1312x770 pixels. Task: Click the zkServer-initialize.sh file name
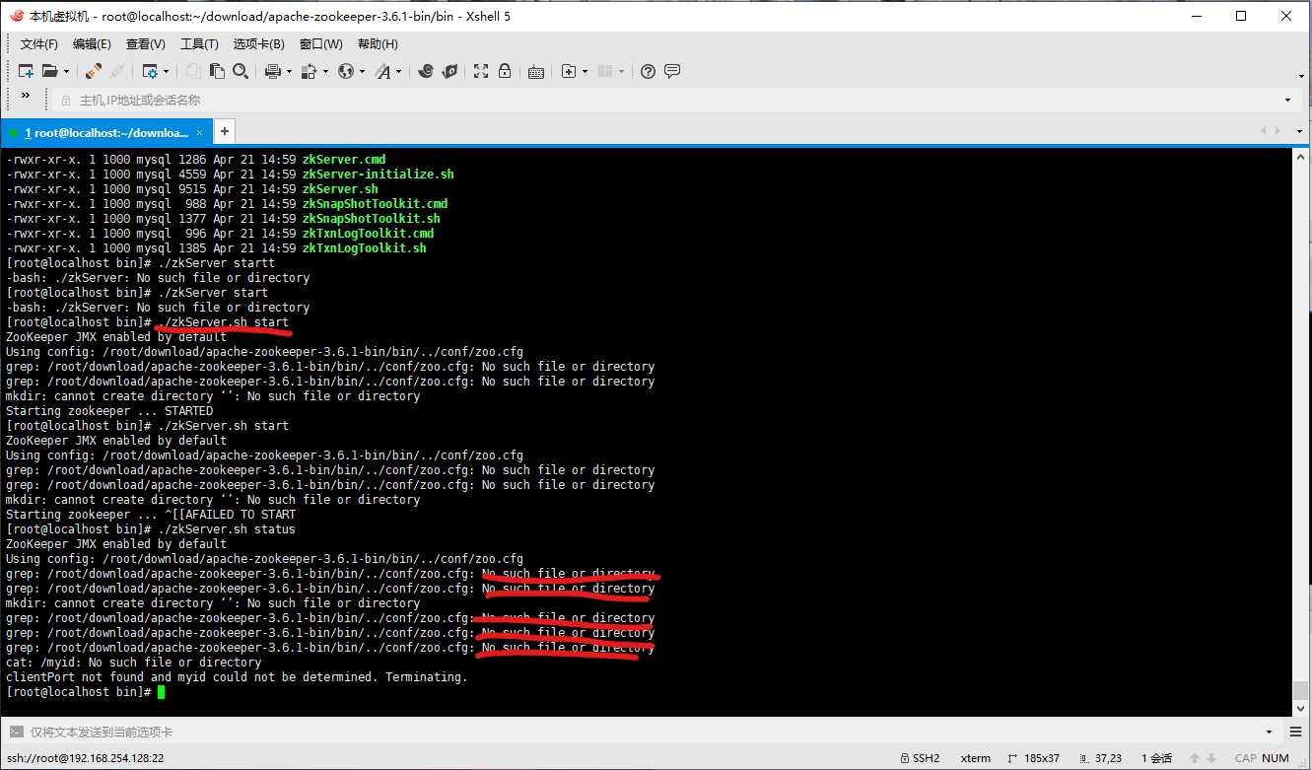[379, 175]
